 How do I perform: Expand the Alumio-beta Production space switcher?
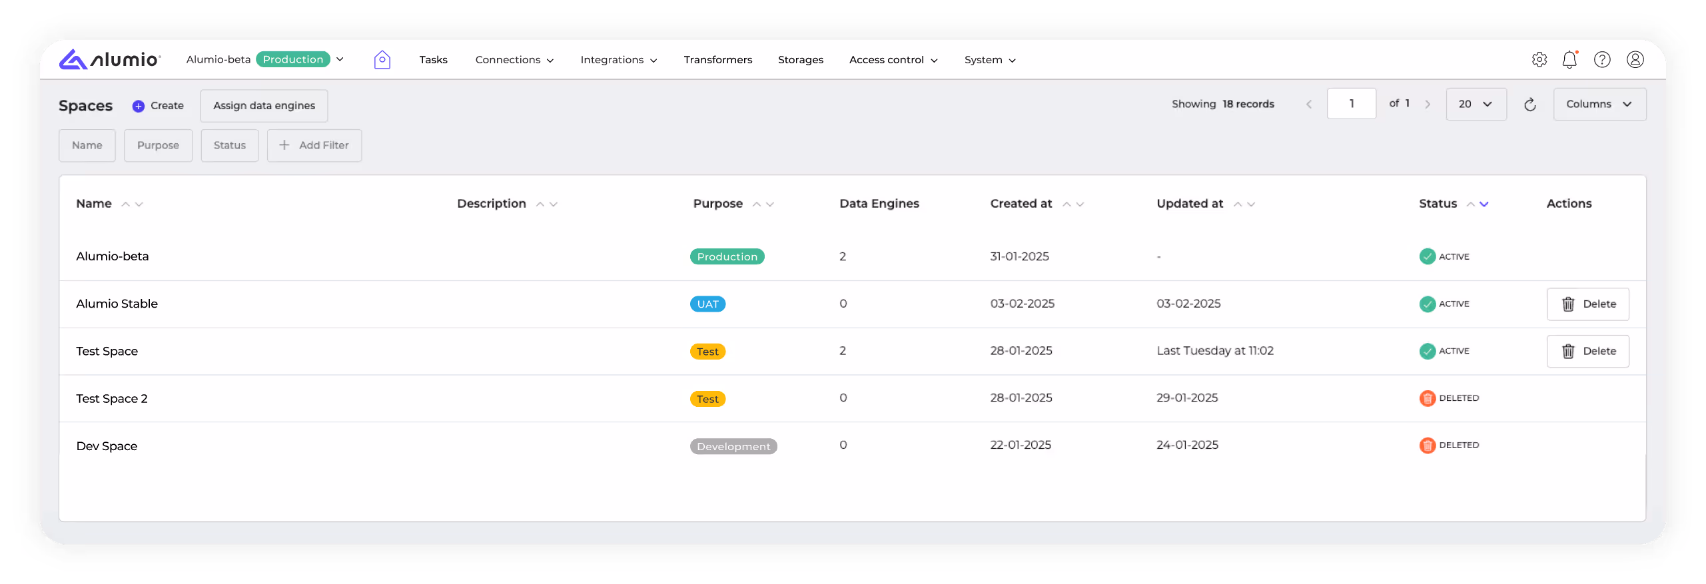[x=340, y=59]
